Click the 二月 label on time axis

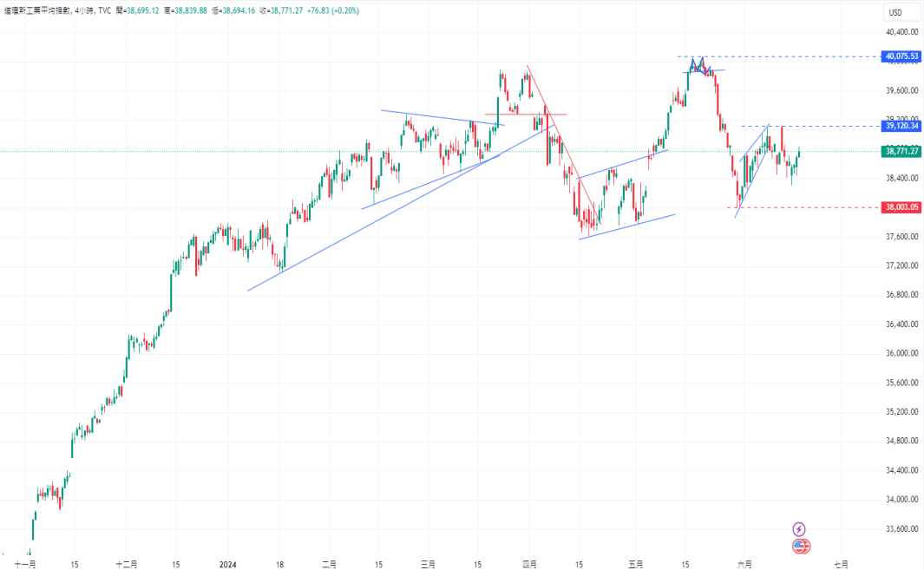330,564
